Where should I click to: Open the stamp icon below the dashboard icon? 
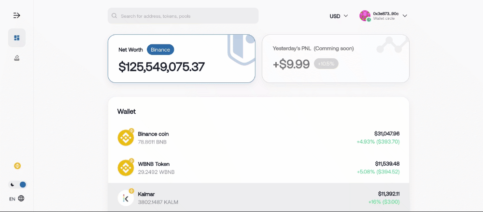tap(17, 58)
